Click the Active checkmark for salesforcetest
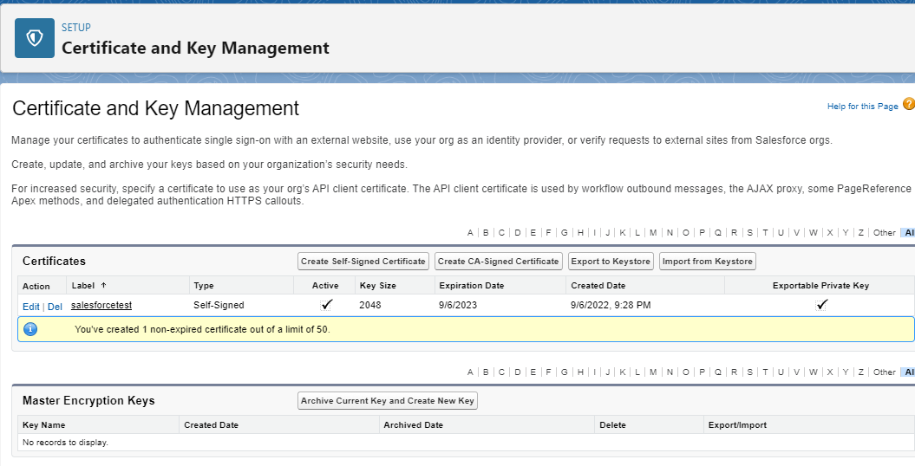The height and width of the screenshot is (466, 915). coord(326,305)
